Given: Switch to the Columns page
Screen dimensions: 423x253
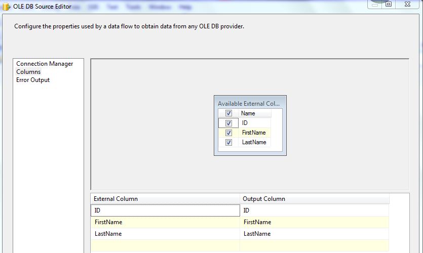Looking at the screenshot, I should [x=28, y=72].
